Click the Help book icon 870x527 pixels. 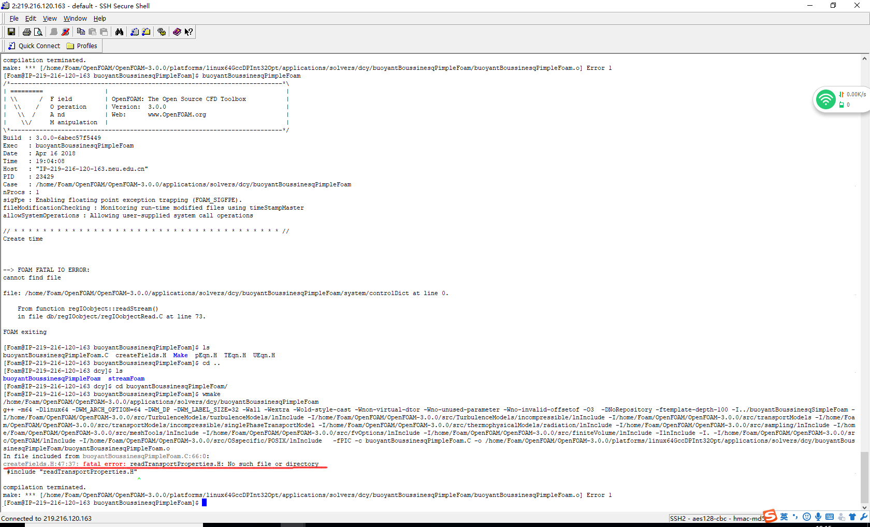177,32
